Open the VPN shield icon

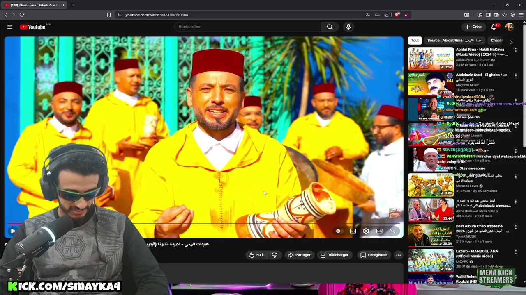[513, 15]
